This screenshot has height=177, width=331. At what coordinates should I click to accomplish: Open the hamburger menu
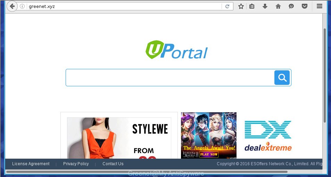pos(320,6)
